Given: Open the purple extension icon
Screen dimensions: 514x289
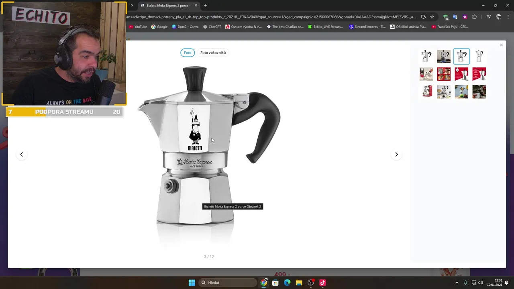Looking at the screenshot, I should tap(465, 17).
